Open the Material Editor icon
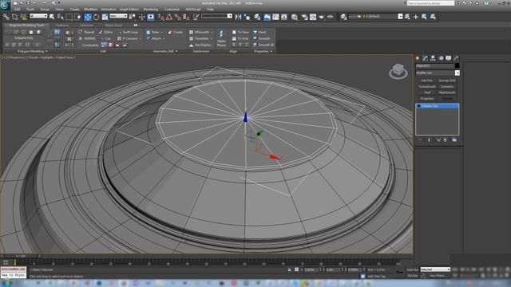Screen dimensions: 511x287 tap(295, 17)
